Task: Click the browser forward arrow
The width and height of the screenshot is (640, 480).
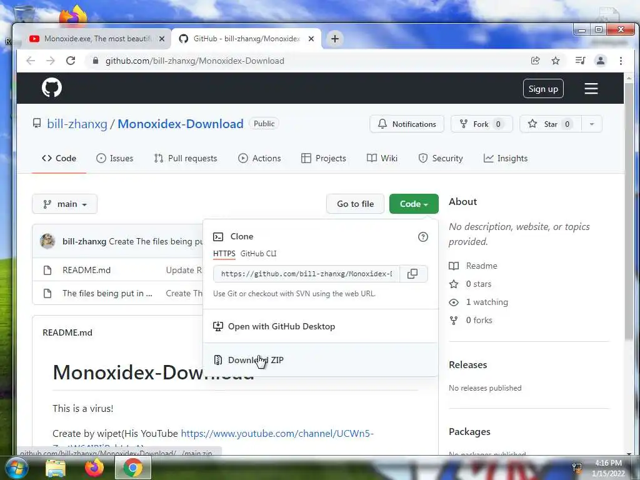Action: click(x=51, y=61)
